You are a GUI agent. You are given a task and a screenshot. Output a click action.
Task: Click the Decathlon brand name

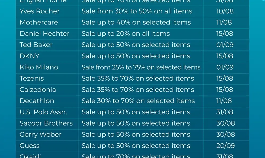tap(37, 101)
